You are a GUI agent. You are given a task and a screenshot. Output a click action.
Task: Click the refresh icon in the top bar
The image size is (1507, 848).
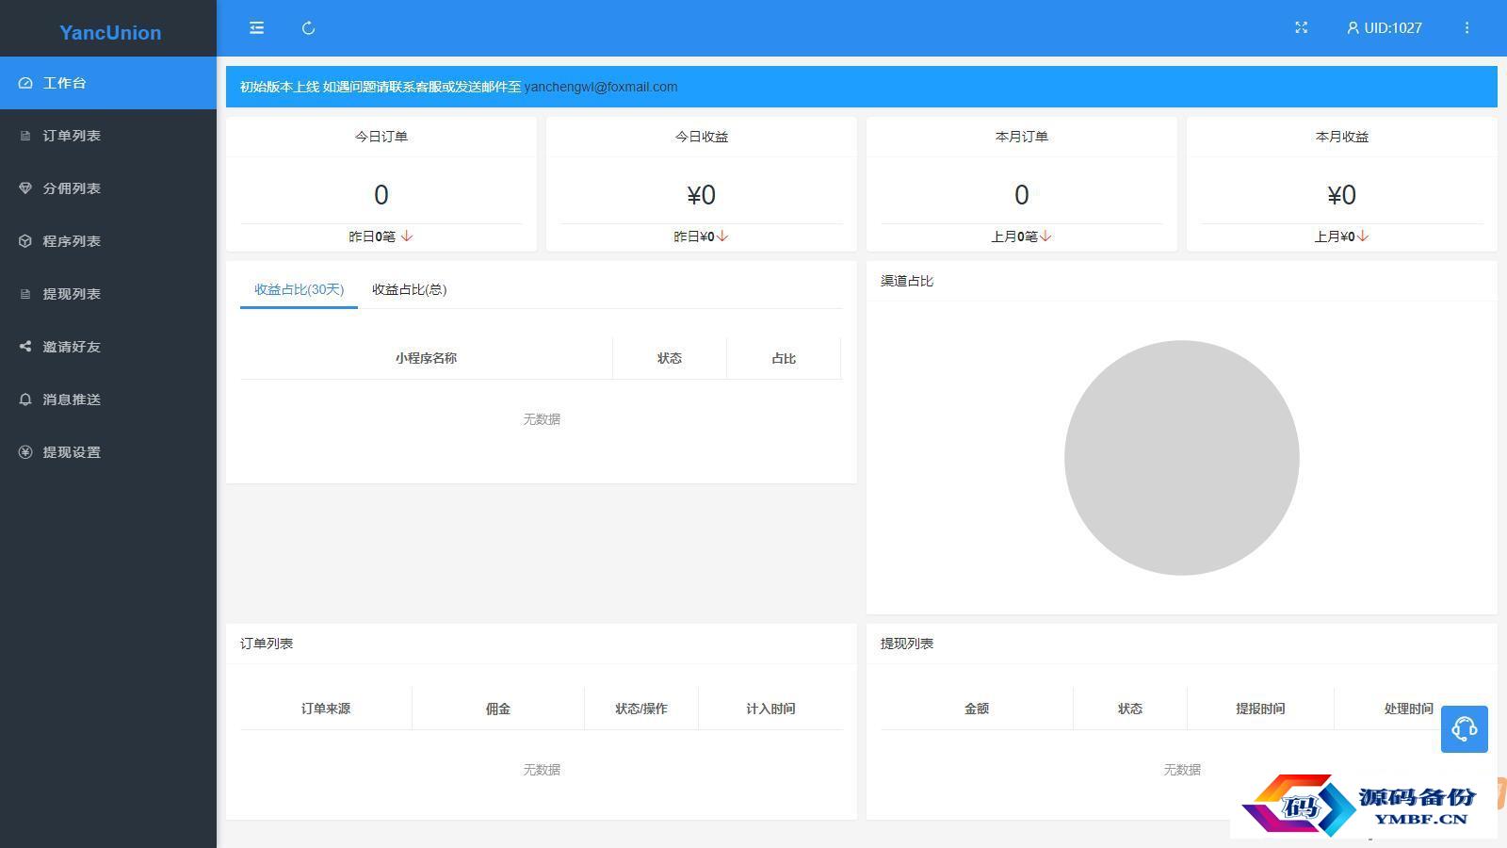coord(308,28)
